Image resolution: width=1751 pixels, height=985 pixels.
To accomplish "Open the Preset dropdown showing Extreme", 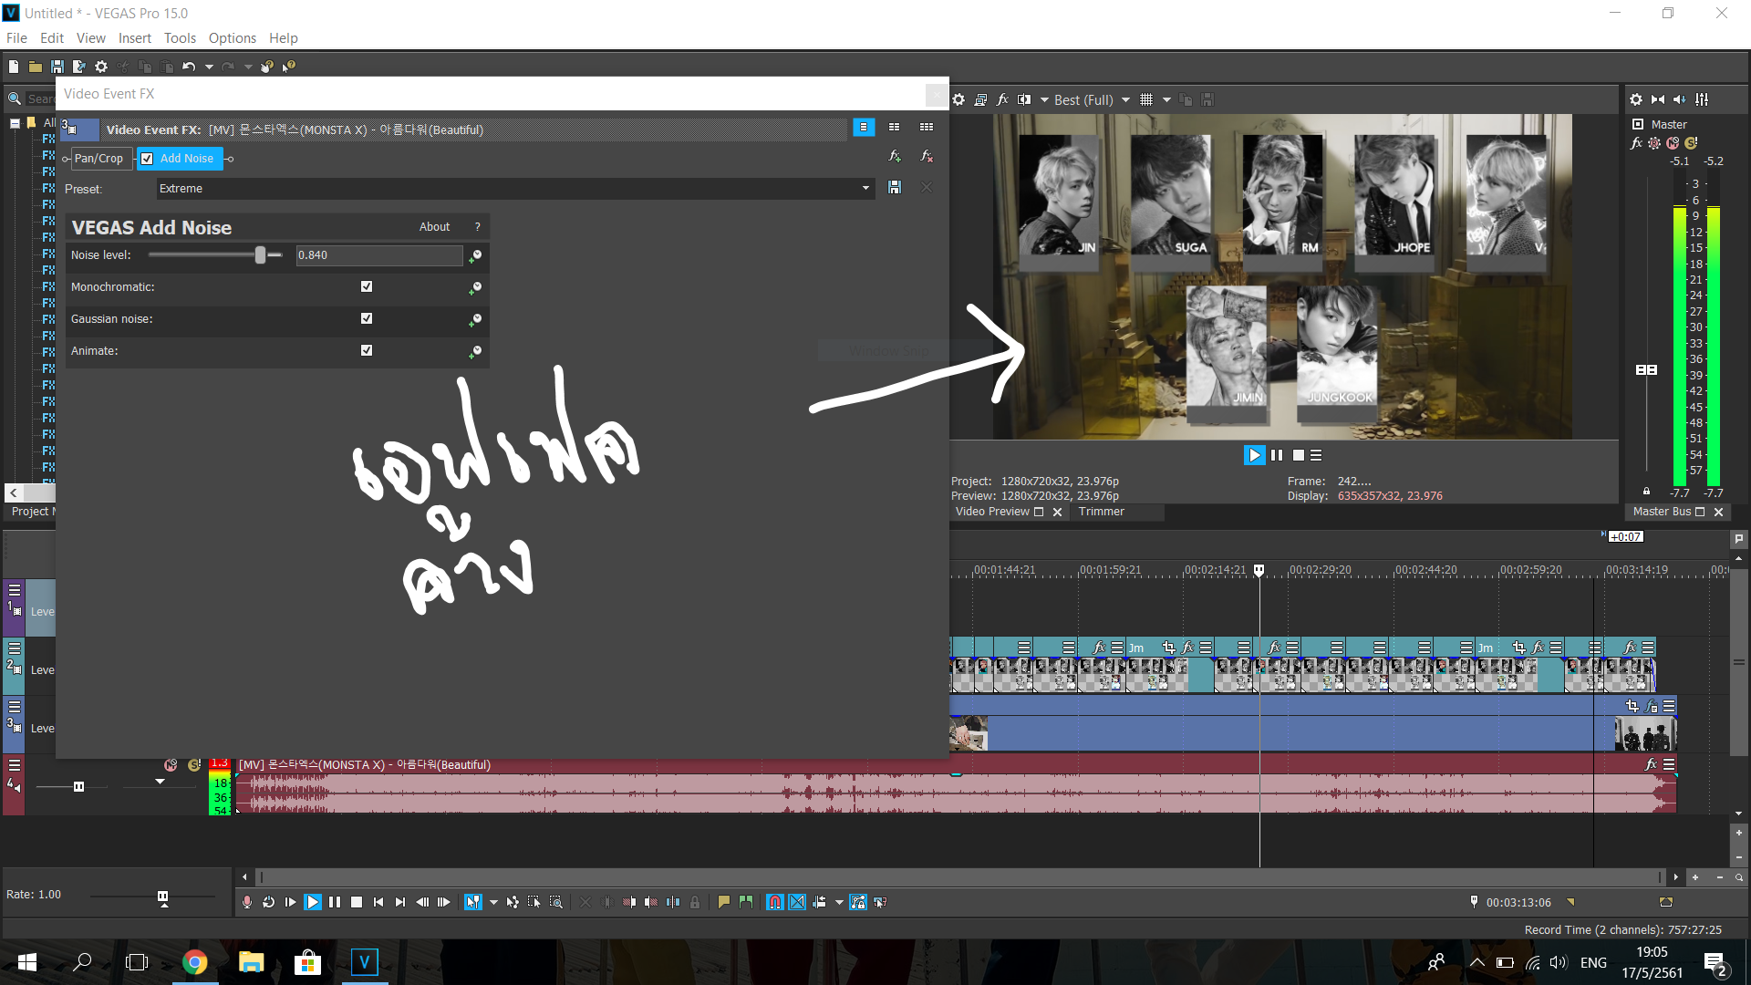I will coord(515,189).
